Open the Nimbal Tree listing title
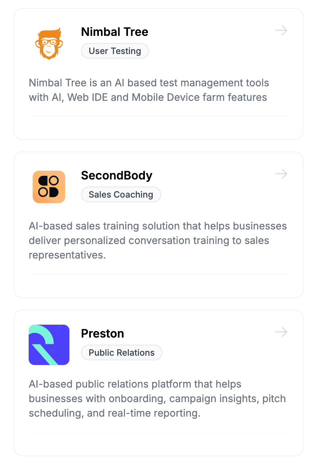The height and width of the screenshot is (463, 314). (115, 32)
